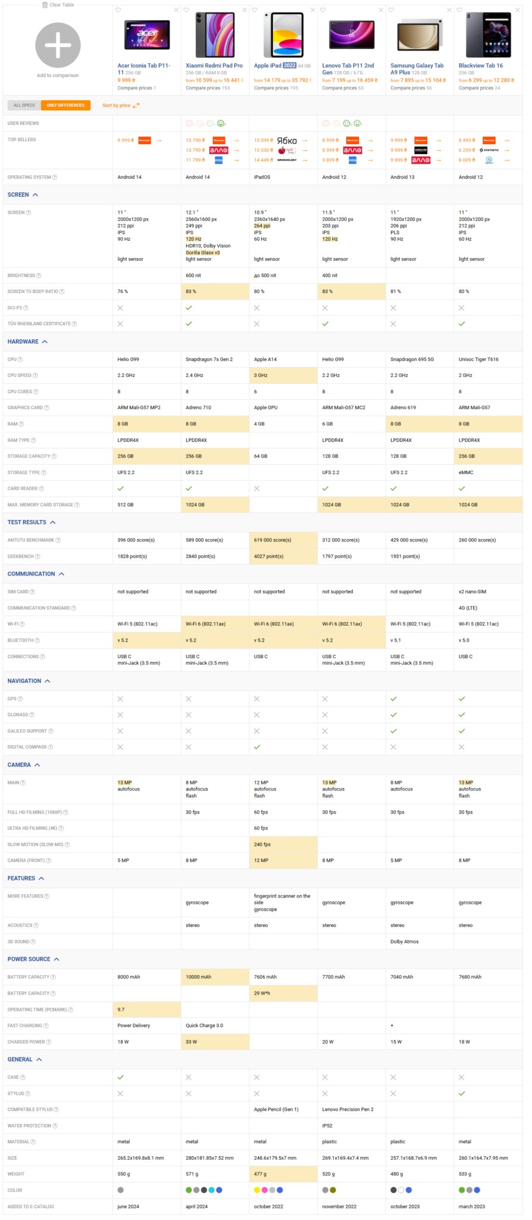Collapse the Hardware specs section
Viewport: 532px width, 1220px height.
coord(45,342)
